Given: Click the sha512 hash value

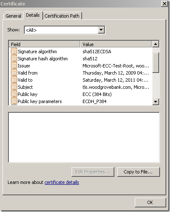Looking at the screenshot, I should (x=90, y=59).
